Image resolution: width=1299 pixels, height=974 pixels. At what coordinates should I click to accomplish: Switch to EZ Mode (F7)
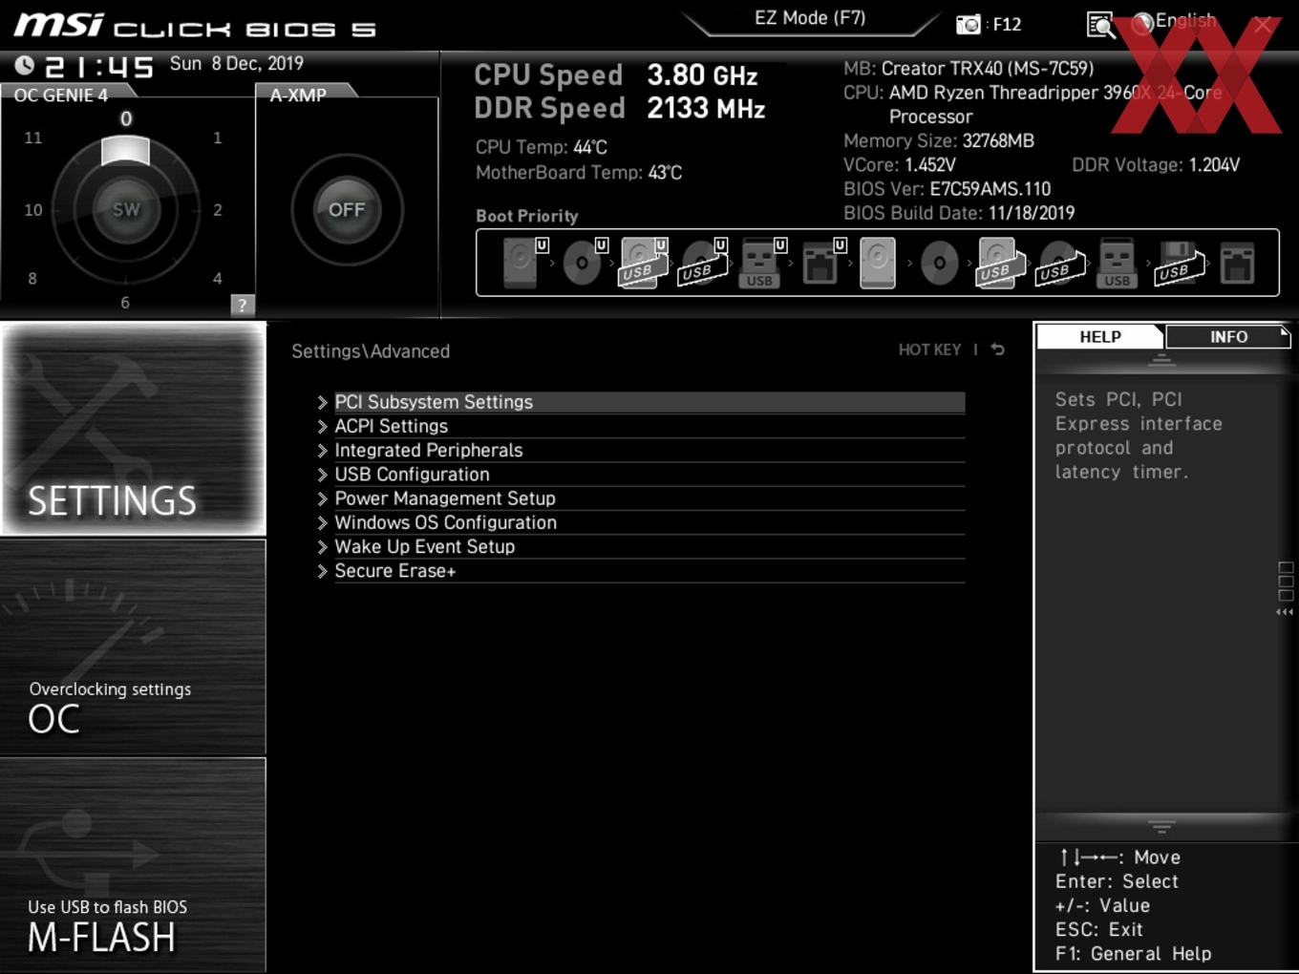click(x=810, y=17)
